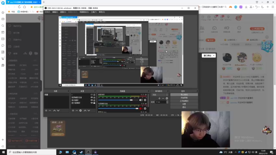Go to browser home page icon
This screenshot has width=276, height=155.
pyautogui.click(x=24, y=7)
